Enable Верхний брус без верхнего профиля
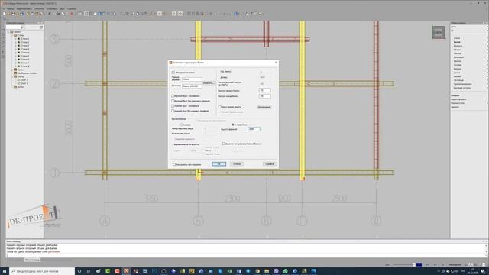The width and height of the screenshot is (489, 275). (173, 101)
